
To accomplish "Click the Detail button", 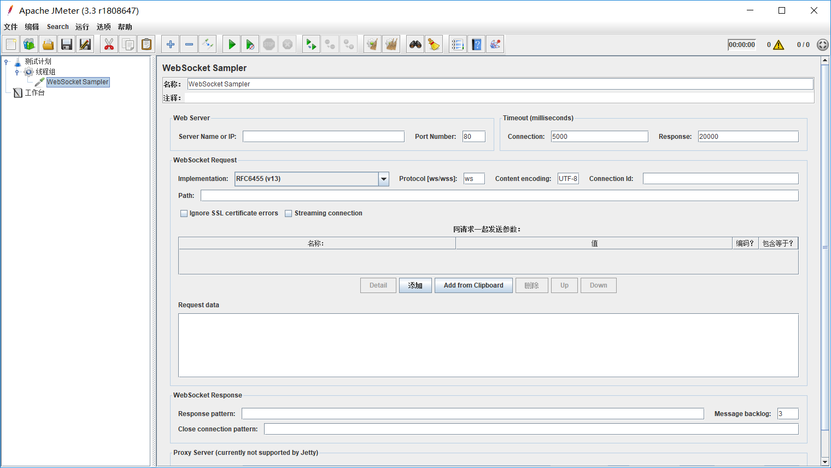I will pyautogui.click(x=378, y=285).
